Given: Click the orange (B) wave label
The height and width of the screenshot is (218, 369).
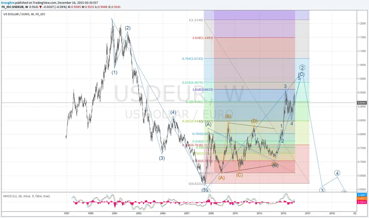Looking at the screenshot, I should pos(228,117).
